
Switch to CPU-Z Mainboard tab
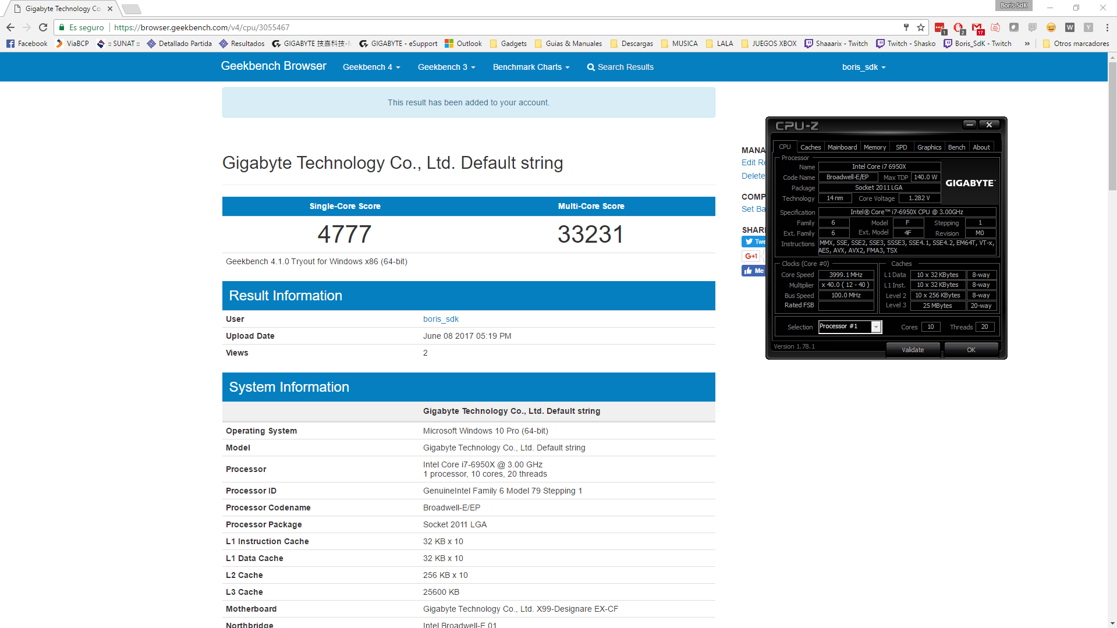[842, 147]
